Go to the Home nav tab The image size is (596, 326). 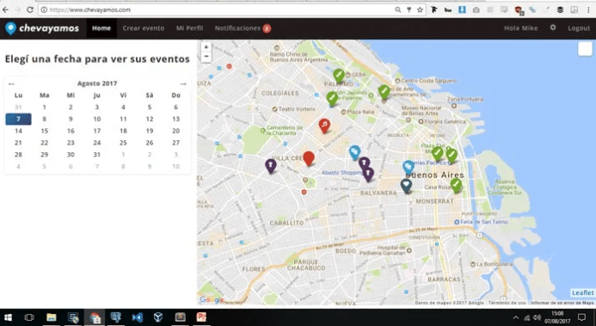click(101, 28)
